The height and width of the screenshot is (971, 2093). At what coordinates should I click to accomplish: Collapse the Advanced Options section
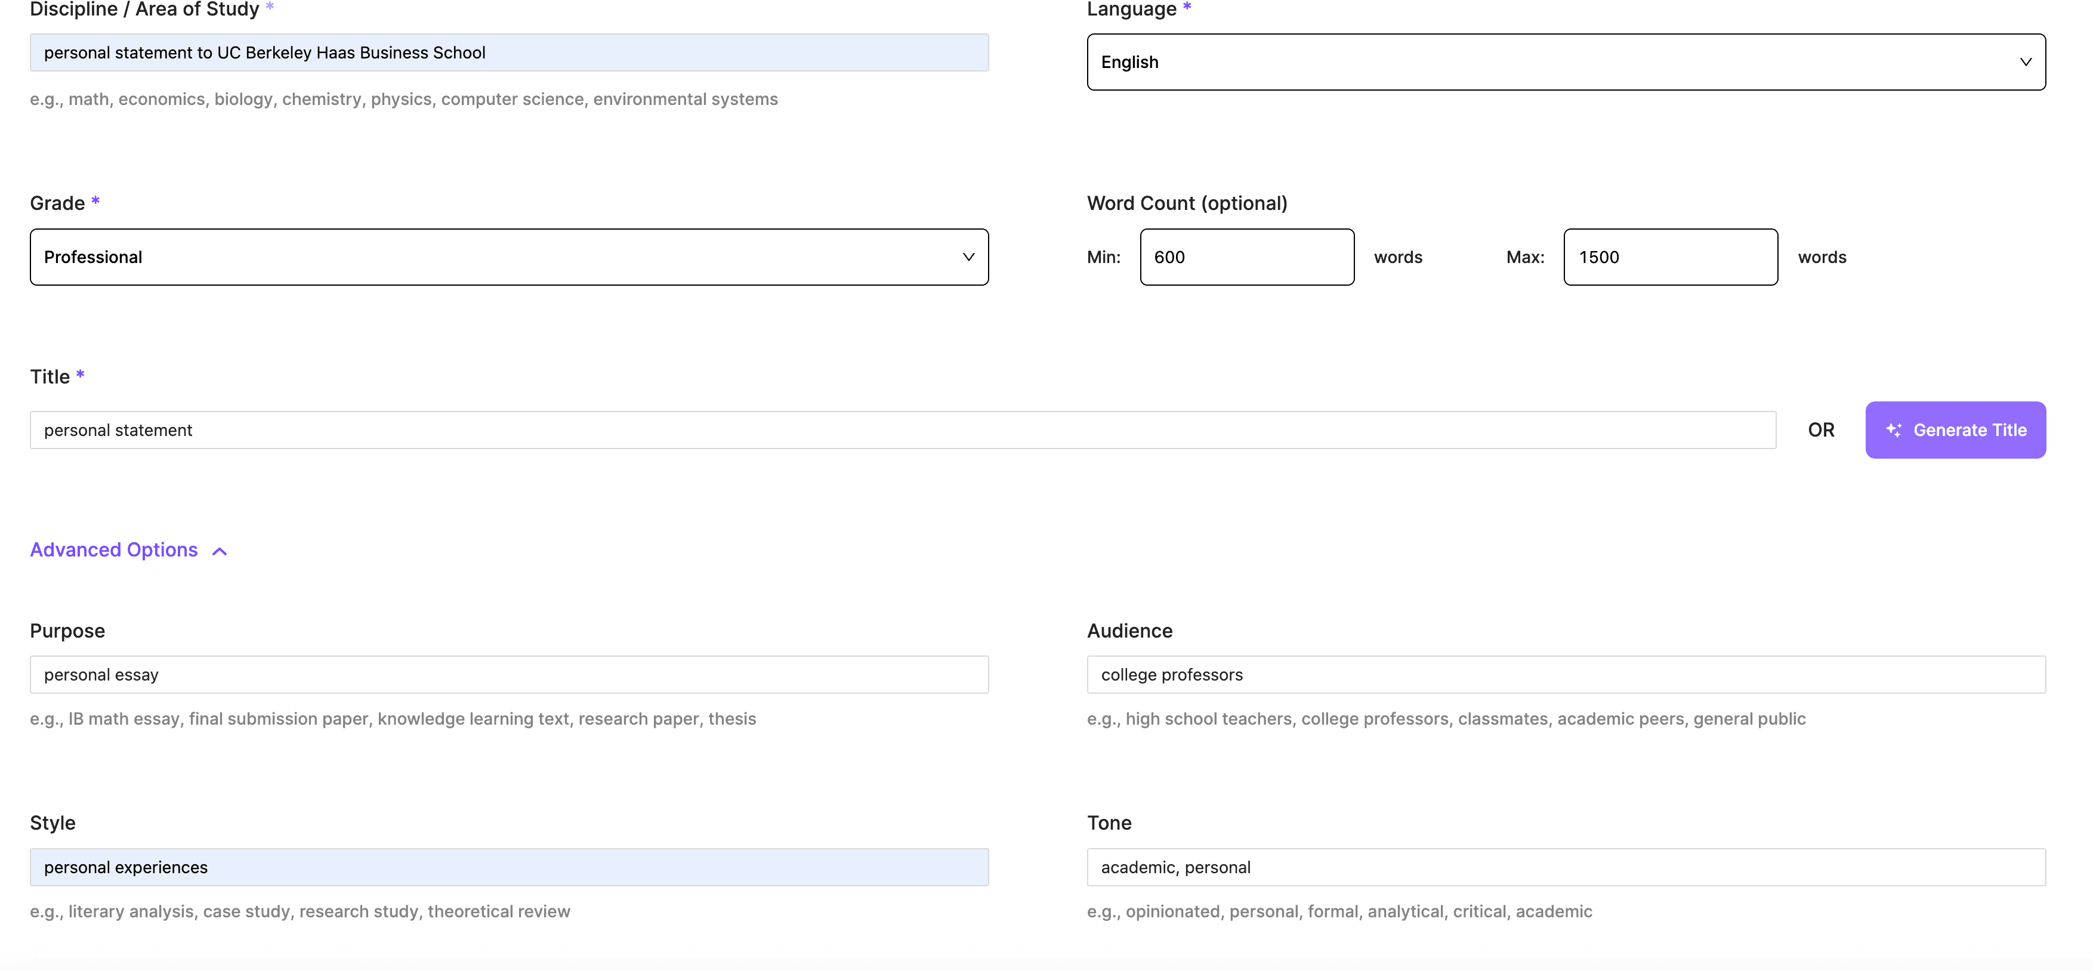pyautogui.click(x=115, y=550)
